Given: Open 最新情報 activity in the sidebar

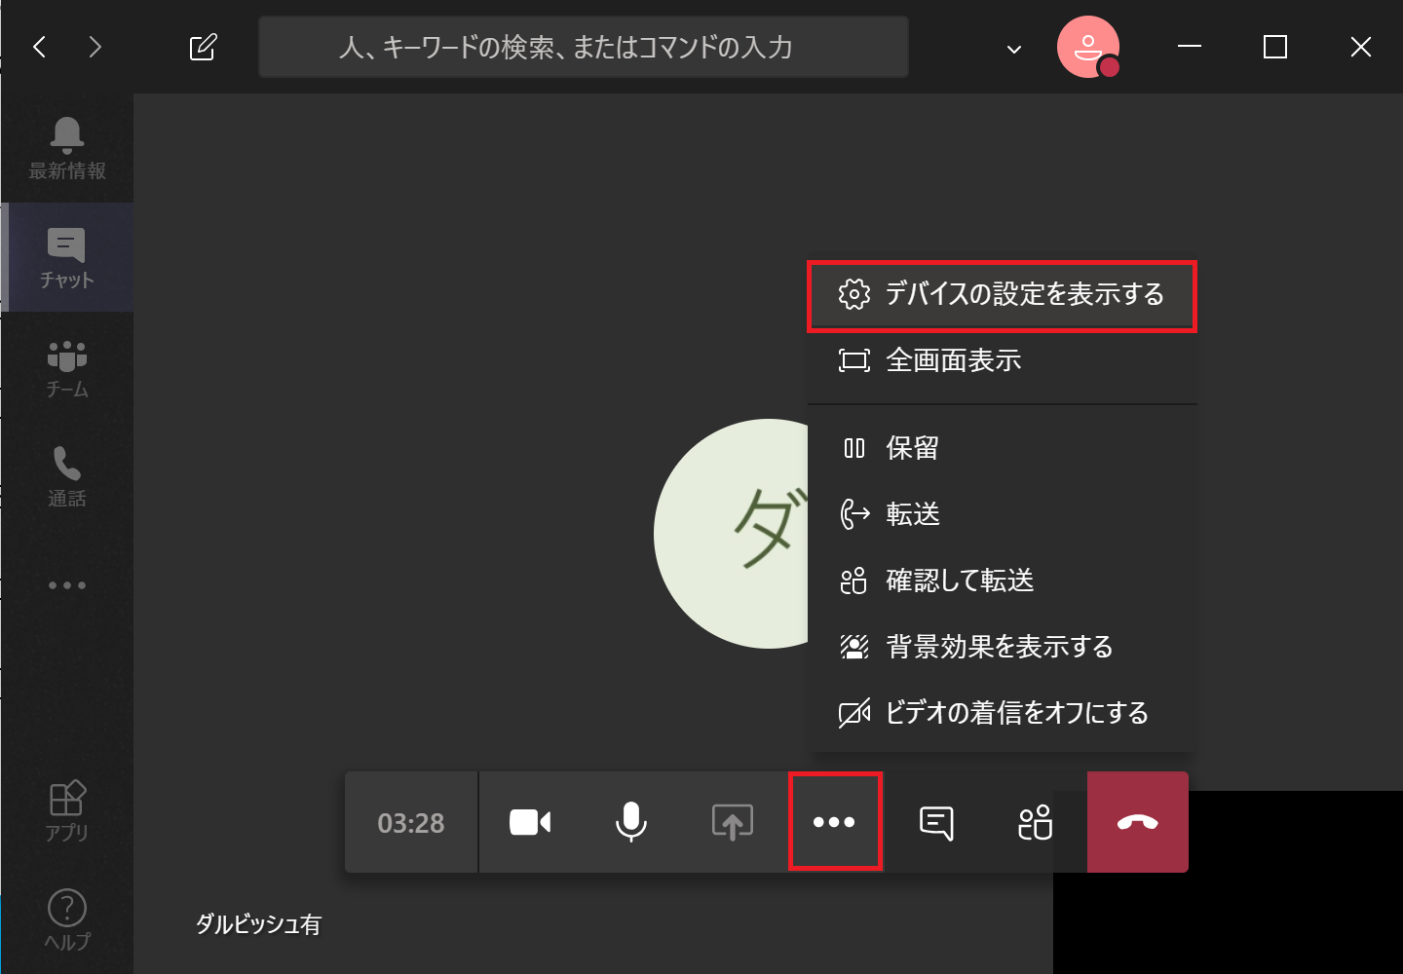Looking at the screenshot, I should 67,148.
